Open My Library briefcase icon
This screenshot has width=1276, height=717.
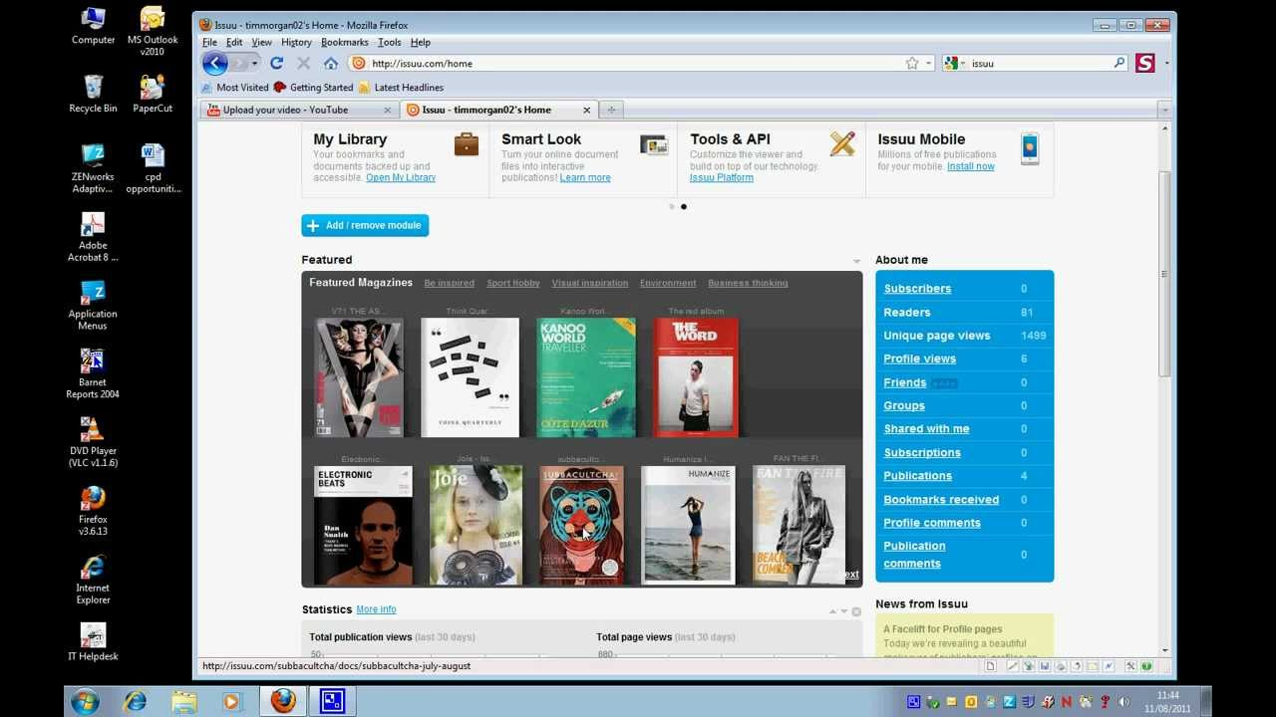[466, 145]
